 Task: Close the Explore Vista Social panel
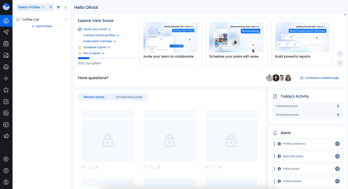pyautogui.click(x=345, y=15)
